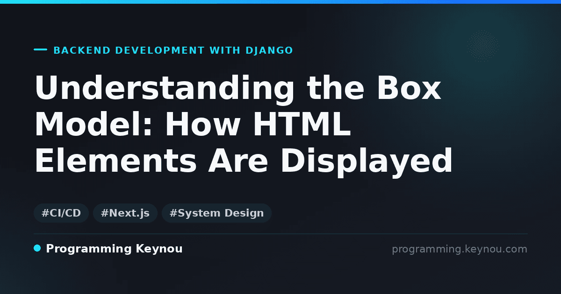Viewport: 561px width, 294px height.
Task: Open the #System Design tag
Action: coord(216,213)
